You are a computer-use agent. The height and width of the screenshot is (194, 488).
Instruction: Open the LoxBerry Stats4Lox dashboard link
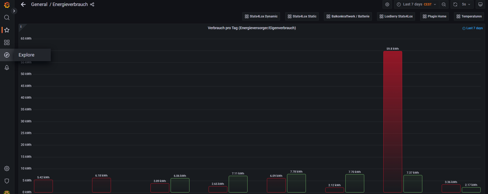pyautogui.click(x=396, y=16)
